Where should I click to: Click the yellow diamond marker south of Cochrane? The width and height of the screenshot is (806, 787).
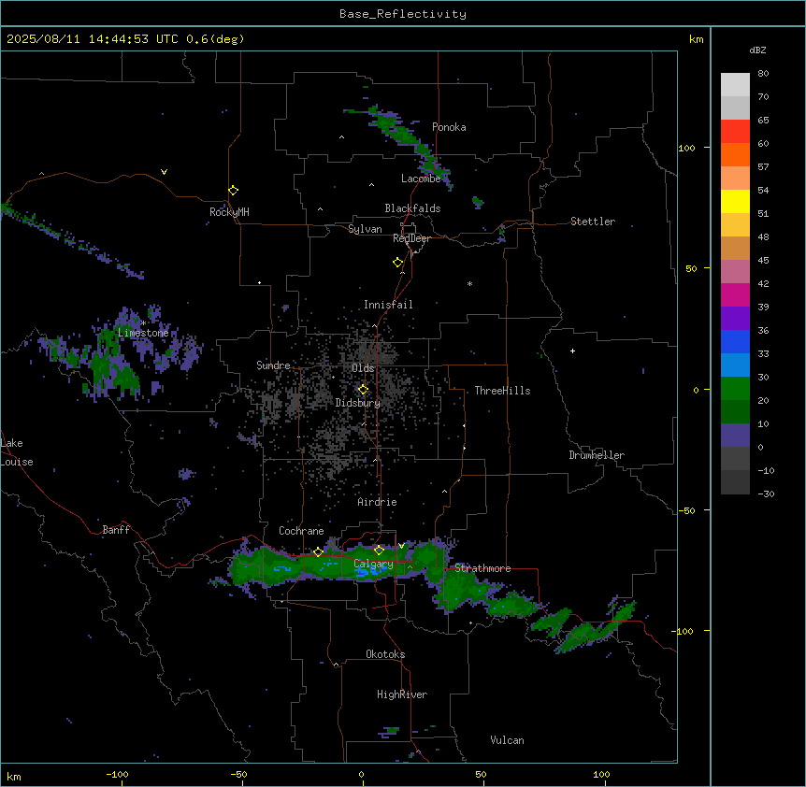(x=318, y=551)
